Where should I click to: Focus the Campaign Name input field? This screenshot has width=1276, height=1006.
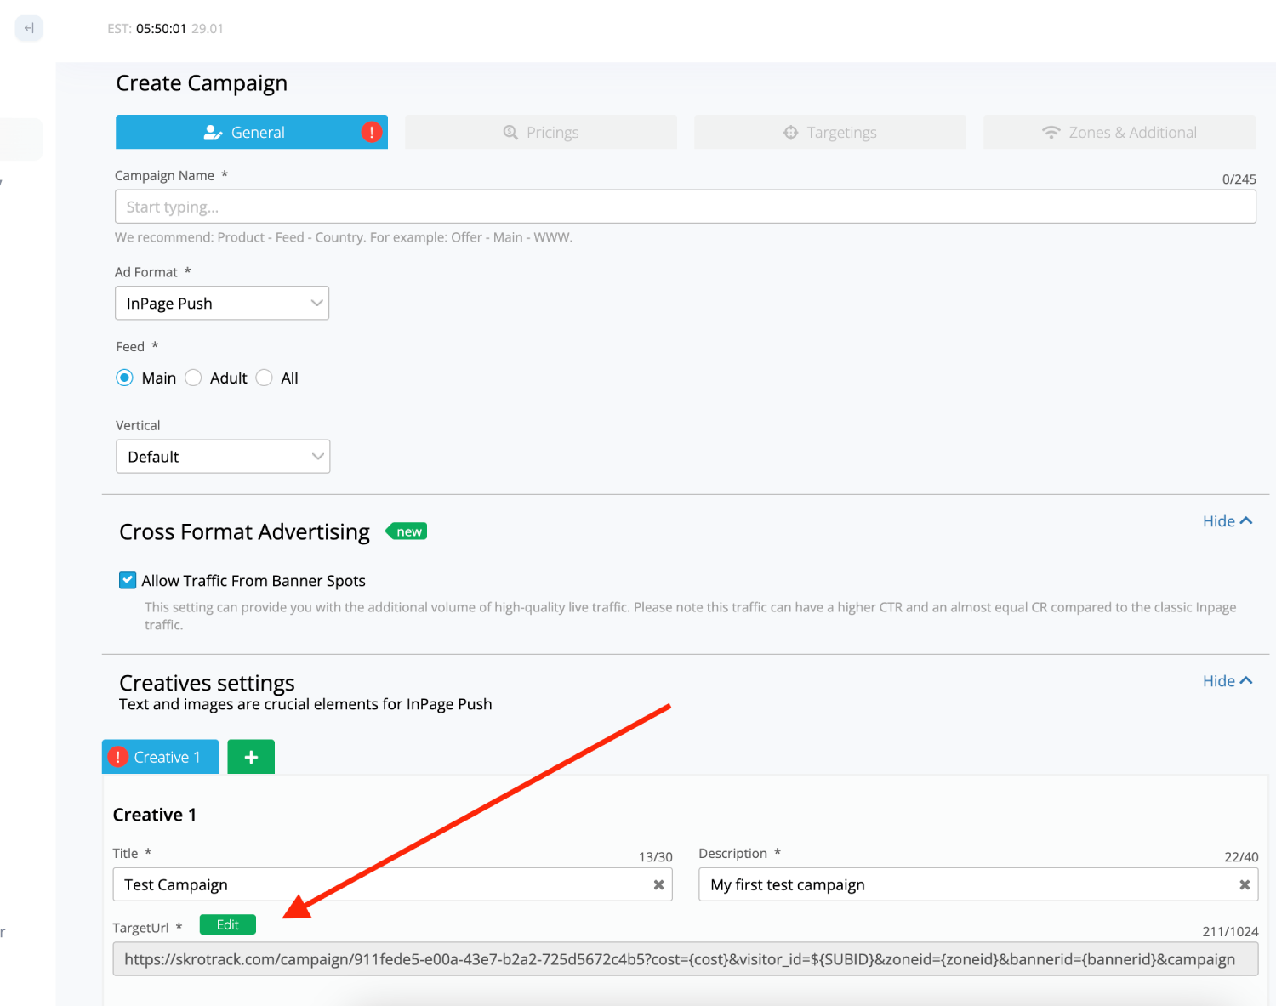(686, 207)
